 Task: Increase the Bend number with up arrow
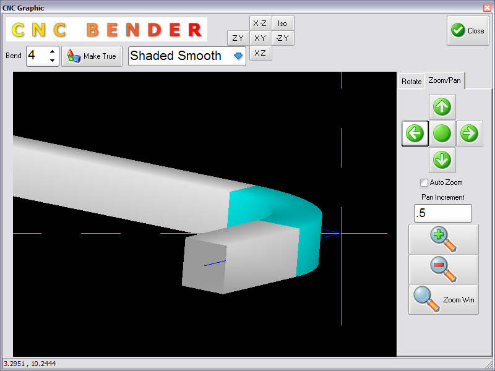pyautogui.click(x=52, y=52)
